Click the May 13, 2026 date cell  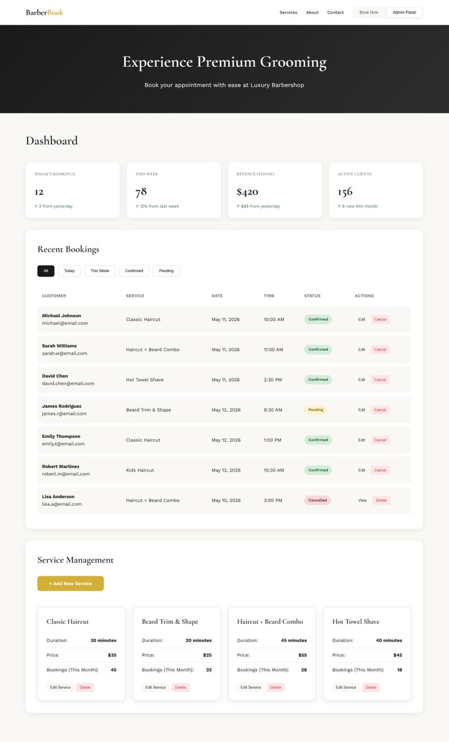click(x=226, y=470)
